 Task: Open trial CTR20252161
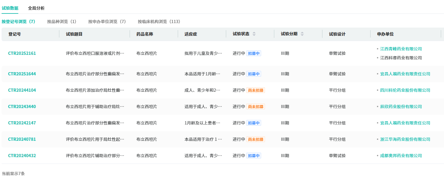[22, 53]
